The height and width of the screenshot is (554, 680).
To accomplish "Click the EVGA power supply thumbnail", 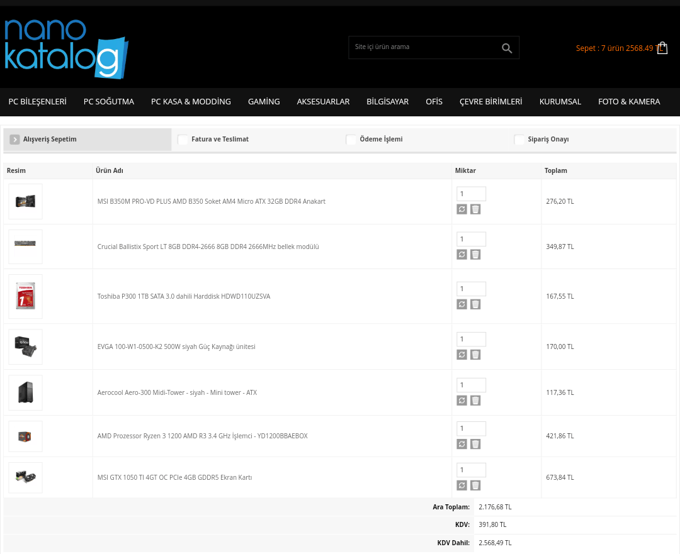I will [26, 346].
